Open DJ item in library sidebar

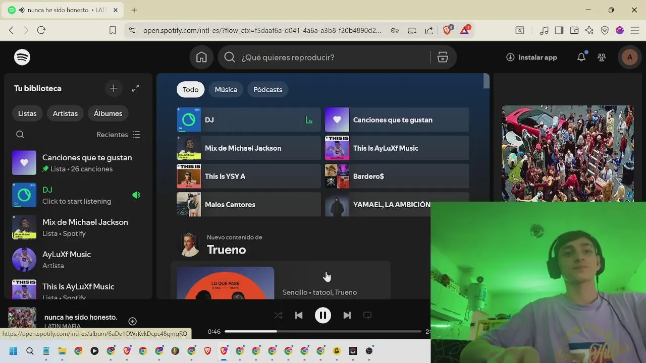tap(78, 195)
